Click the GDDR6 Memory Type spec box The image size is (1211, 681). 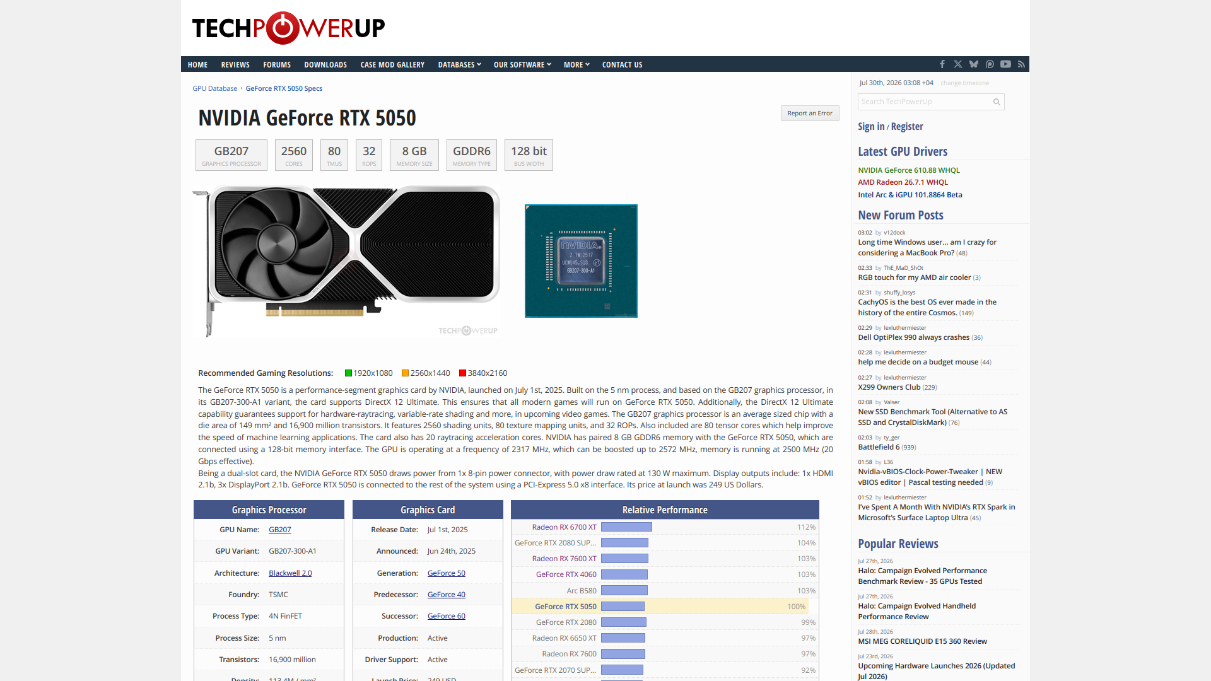point(472,155)
